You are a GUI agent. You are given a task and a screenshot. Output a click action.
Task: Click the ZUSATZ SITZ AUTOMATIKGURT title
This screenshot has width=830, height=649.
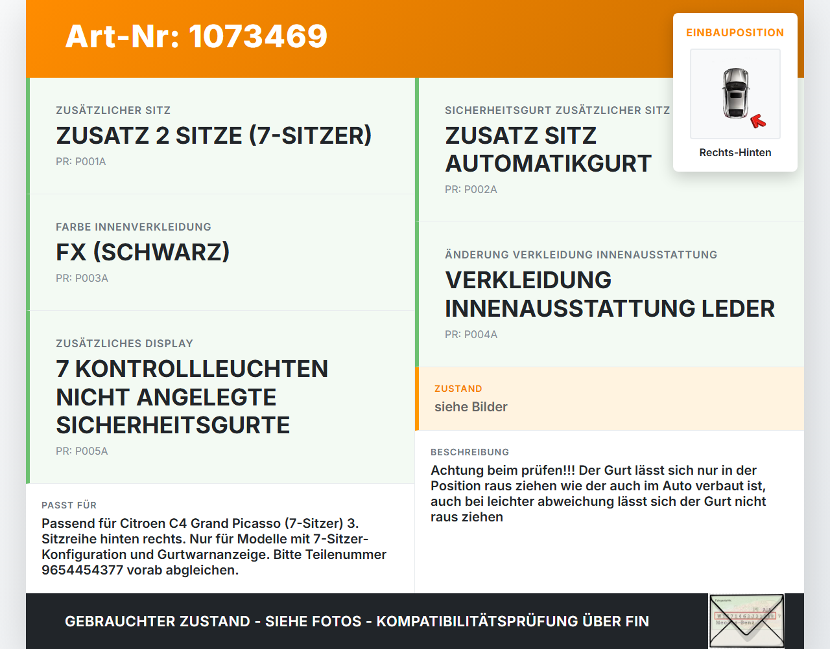pos(548,150)
